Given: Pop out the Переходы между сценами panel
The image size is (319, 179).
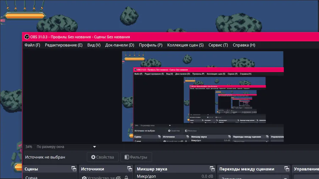Looking at the screenshot, I should pos(286,169).
